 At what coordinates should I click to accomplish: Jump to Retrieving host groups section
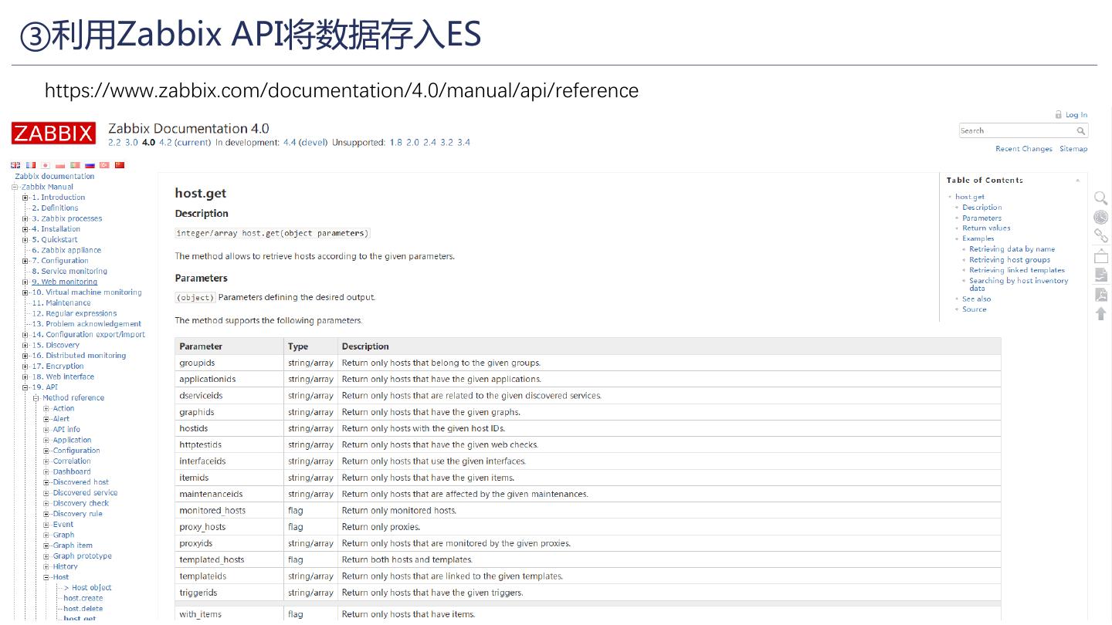1010,260
